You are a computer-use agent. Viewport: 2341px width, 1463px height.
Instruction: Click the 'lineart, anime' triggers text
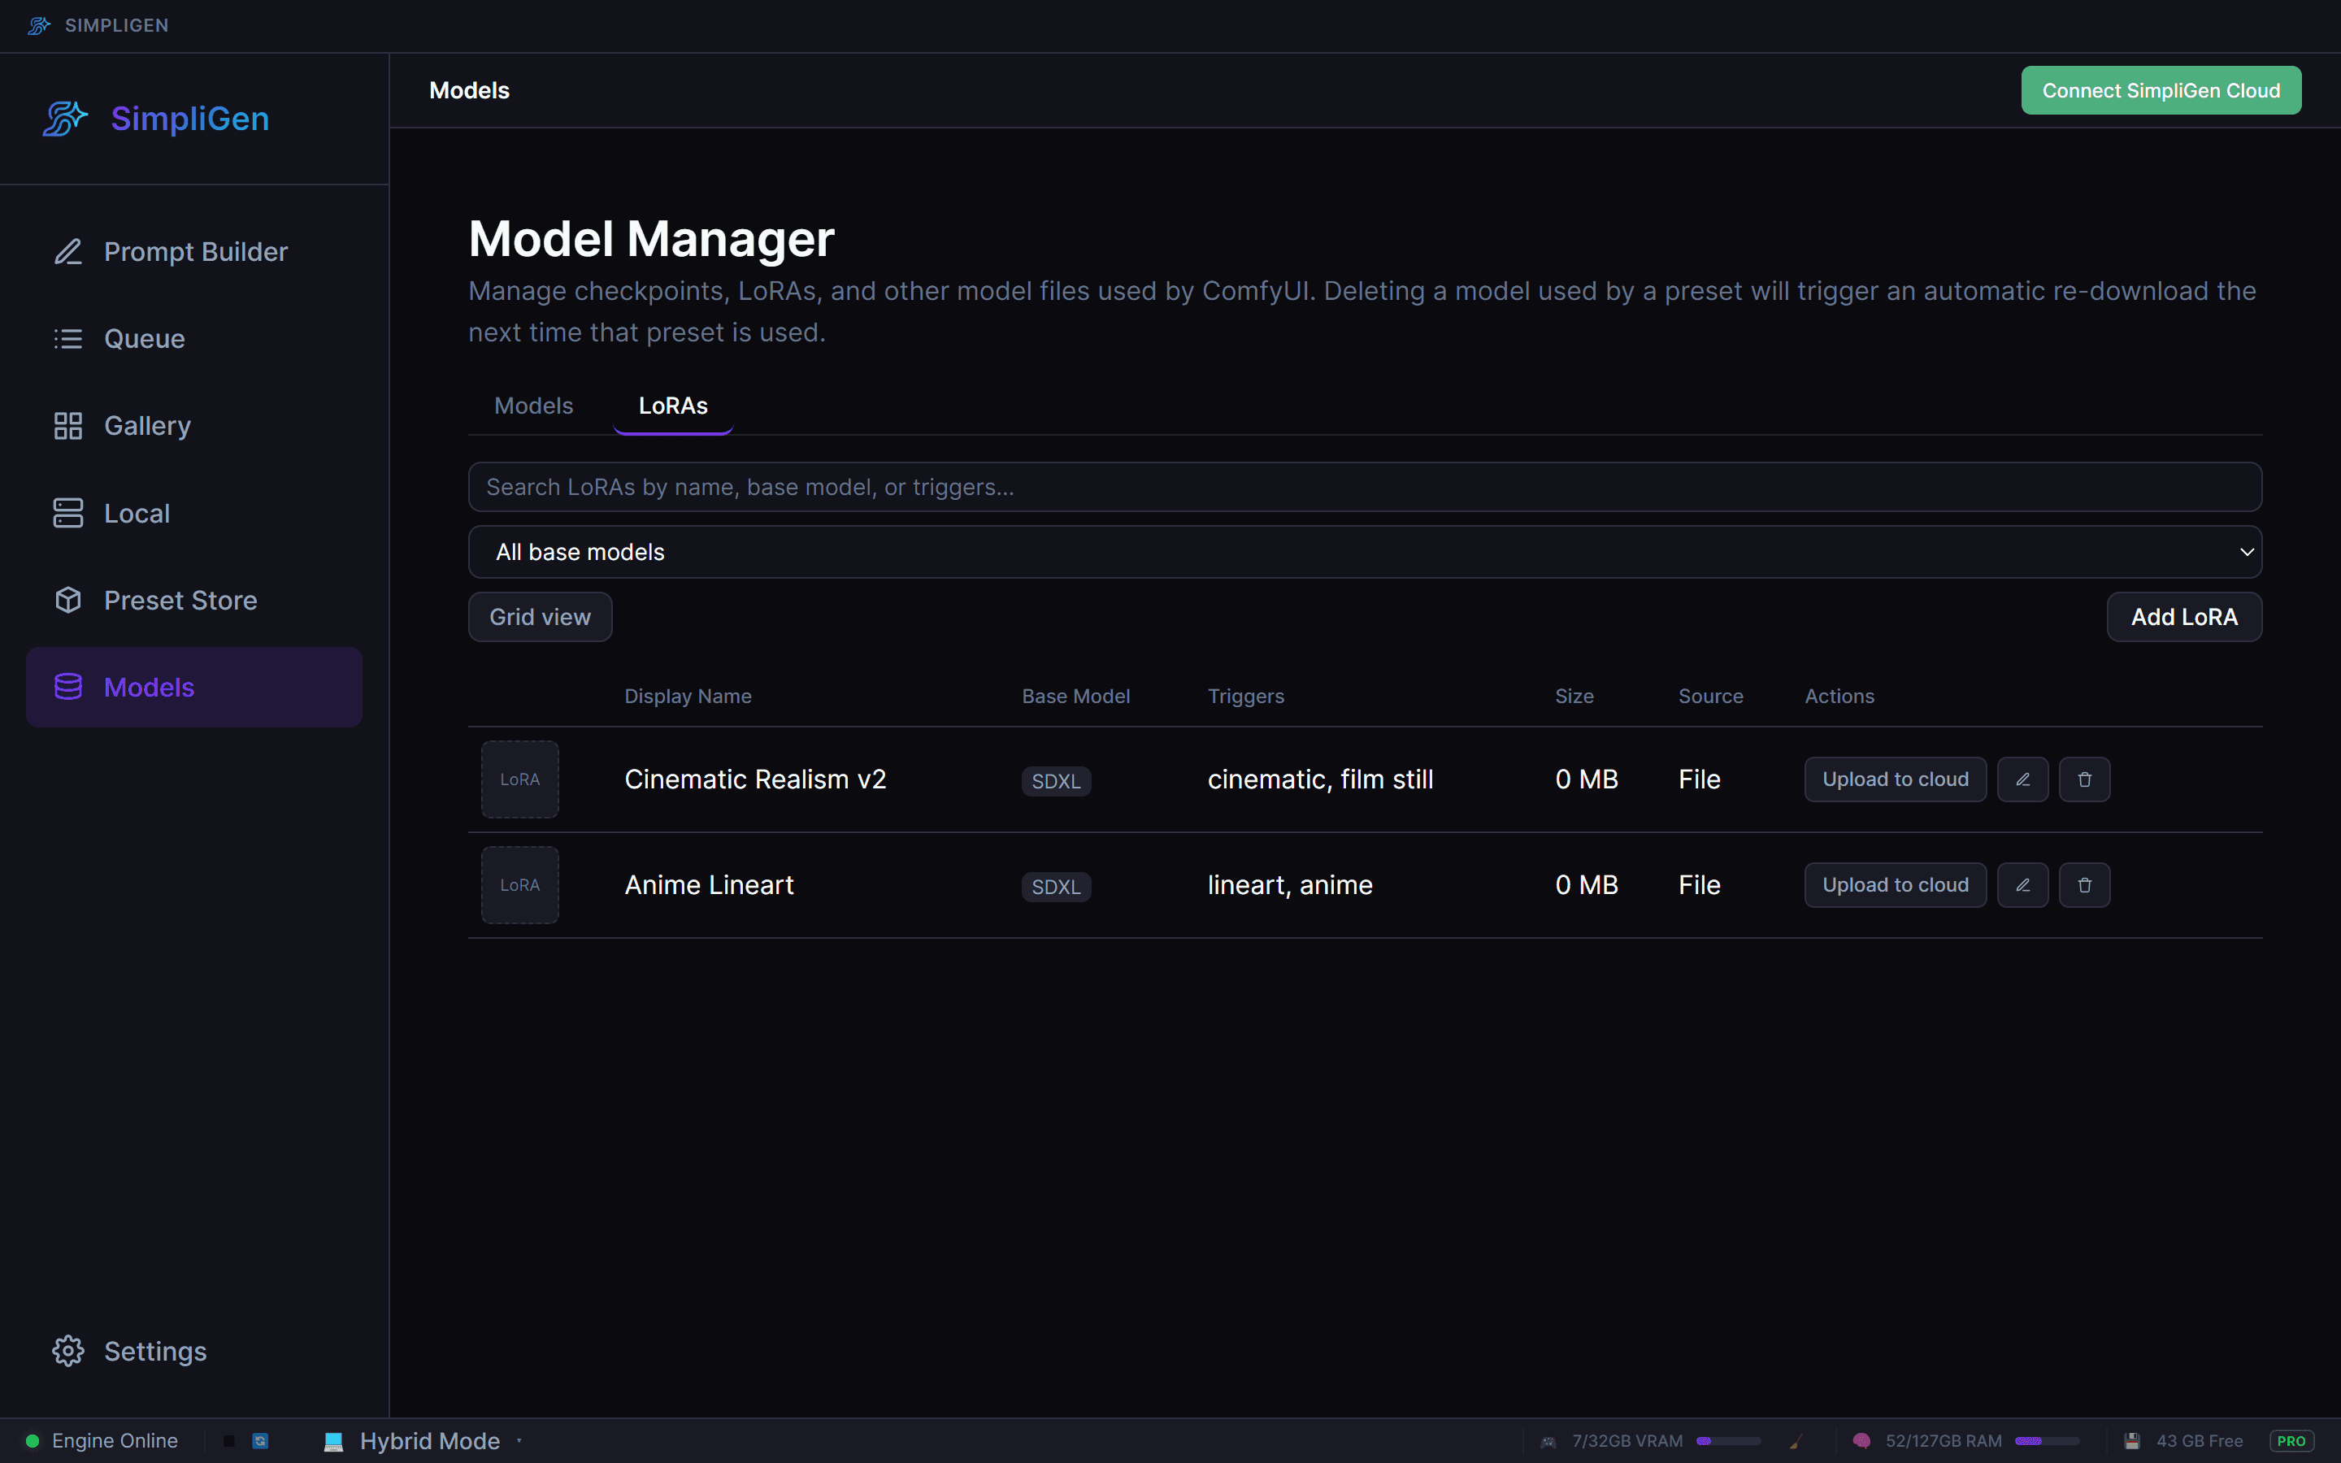[x=1289, y=884]
